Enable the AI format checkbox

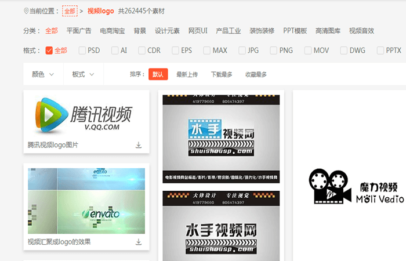[x=115, y=50]
